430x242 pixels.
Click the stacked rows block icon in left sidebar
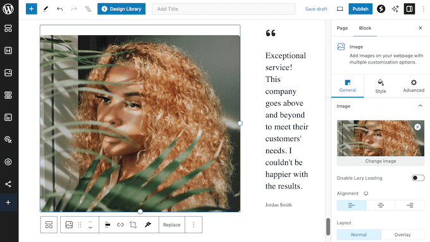pos(8,95)
